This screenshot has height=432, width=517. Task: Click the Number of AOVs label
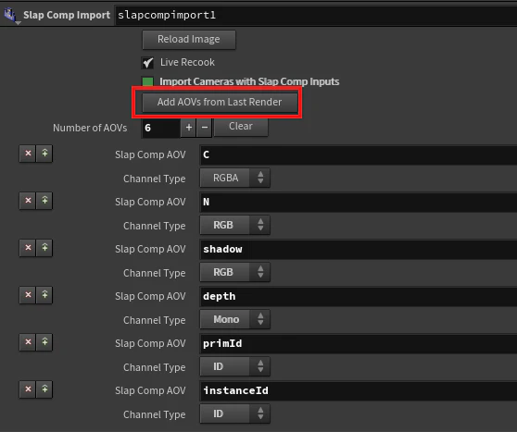[x=90, y=128]
